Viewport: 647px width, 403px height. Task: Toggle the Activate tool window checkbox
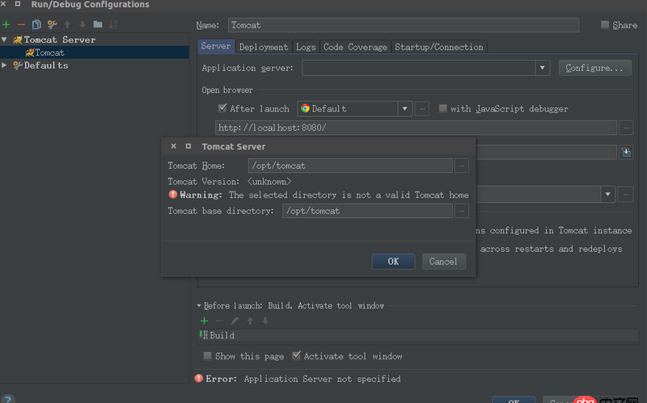click(x=296, y=355)
